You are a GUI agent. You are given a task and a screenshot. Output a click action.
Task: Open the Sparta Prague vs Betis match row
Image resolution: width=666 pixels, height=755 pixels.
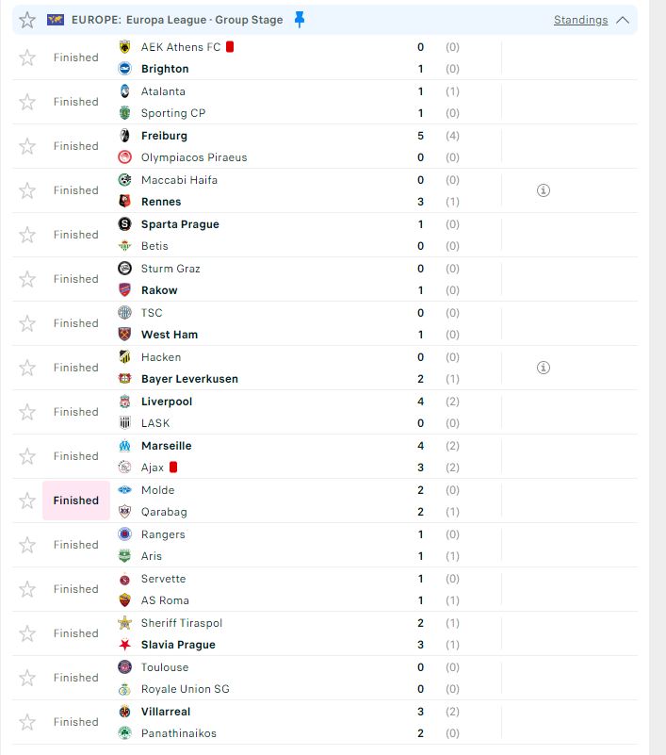[x=283, y=235]
